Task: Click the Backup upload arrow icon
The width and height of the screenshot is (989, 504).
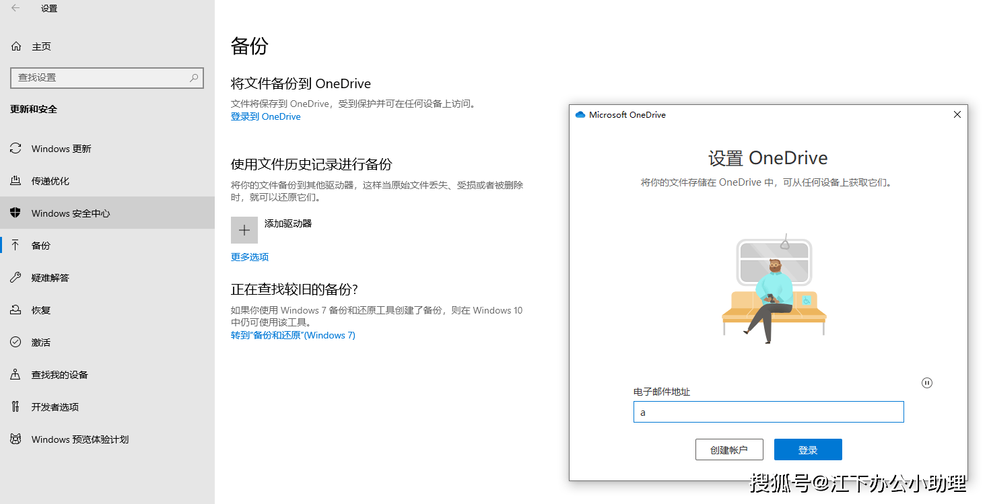Action: click(x=16, y=246)
